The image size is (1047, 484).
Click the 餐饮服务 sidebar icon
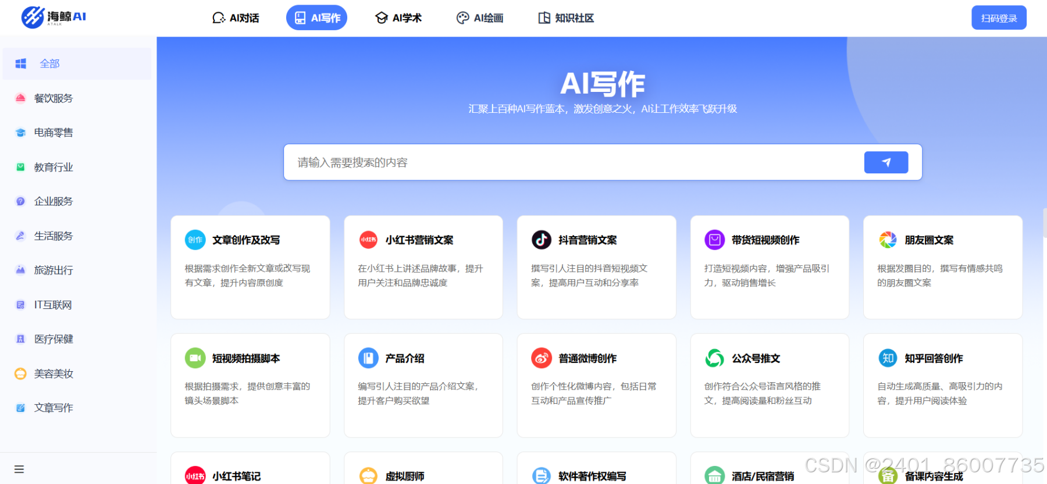[x=20, y=98]
